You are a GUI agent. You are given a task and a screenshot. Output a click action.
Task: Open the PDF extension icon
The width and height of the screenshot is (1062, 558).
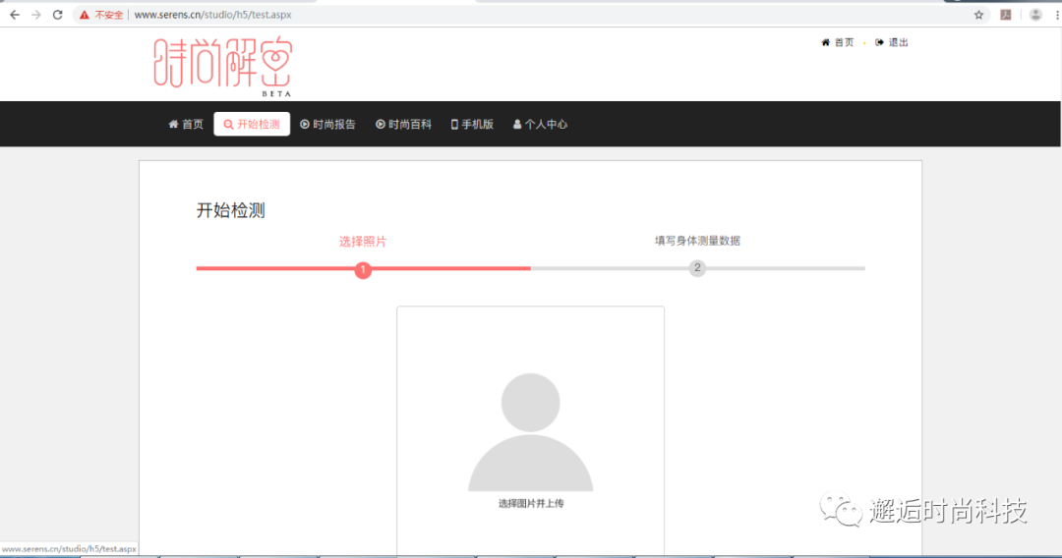pos(1006,15)
